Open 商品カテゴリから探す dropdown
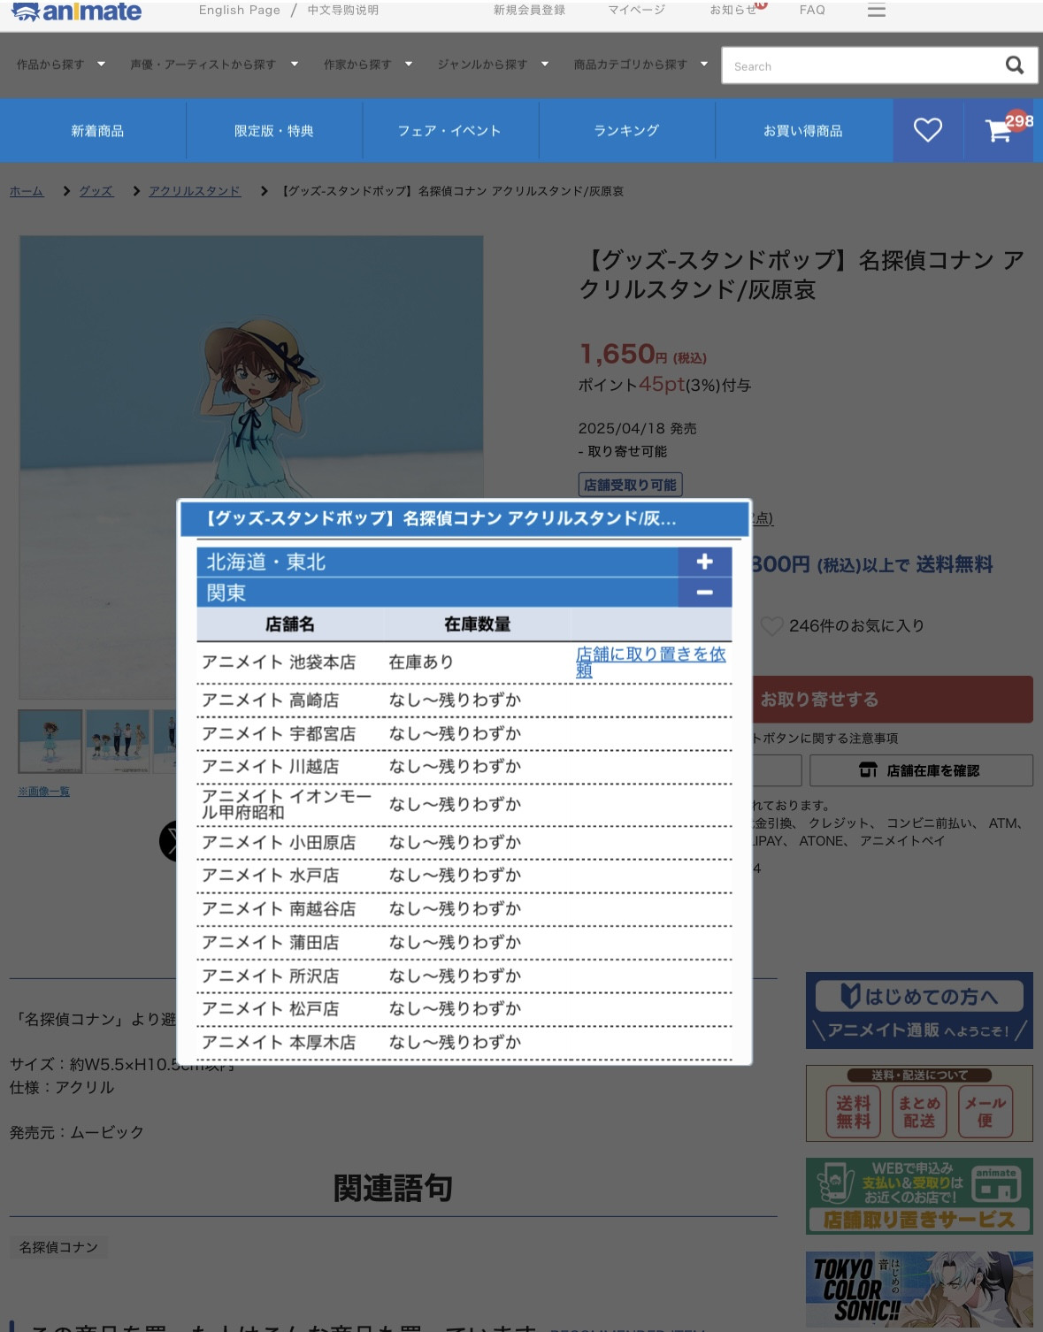This screenshot has width=1043, height=1332. 640,65
